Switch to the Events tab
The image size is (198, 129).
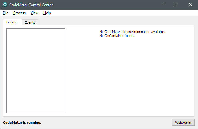click(30, 22)
